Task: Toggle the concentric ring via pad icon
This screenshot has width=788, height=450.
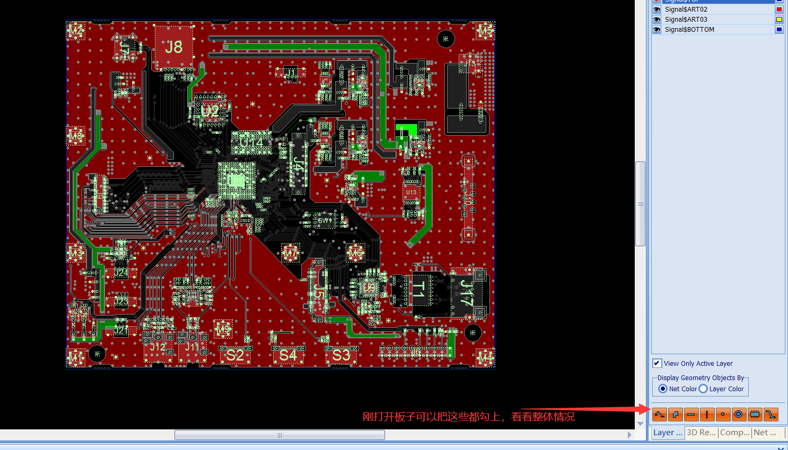Action: pos(739,414)
